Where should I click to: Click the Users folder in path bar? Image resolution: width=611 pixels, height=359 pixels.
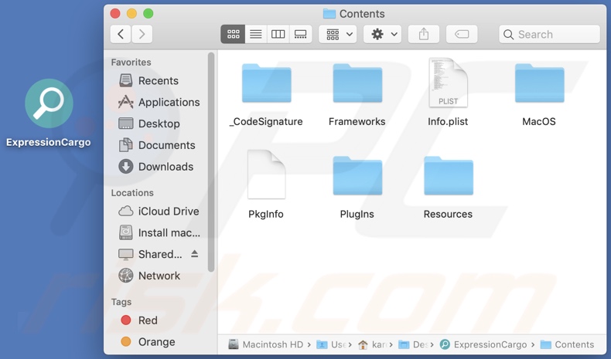331,344
